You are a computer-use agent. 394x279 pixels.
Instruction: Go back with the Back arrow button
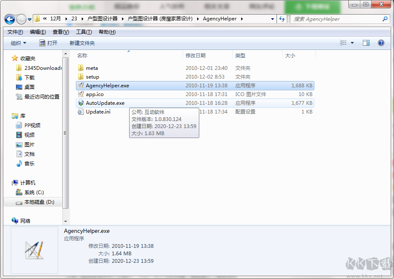pyautogui.click(x=10, y=19)
